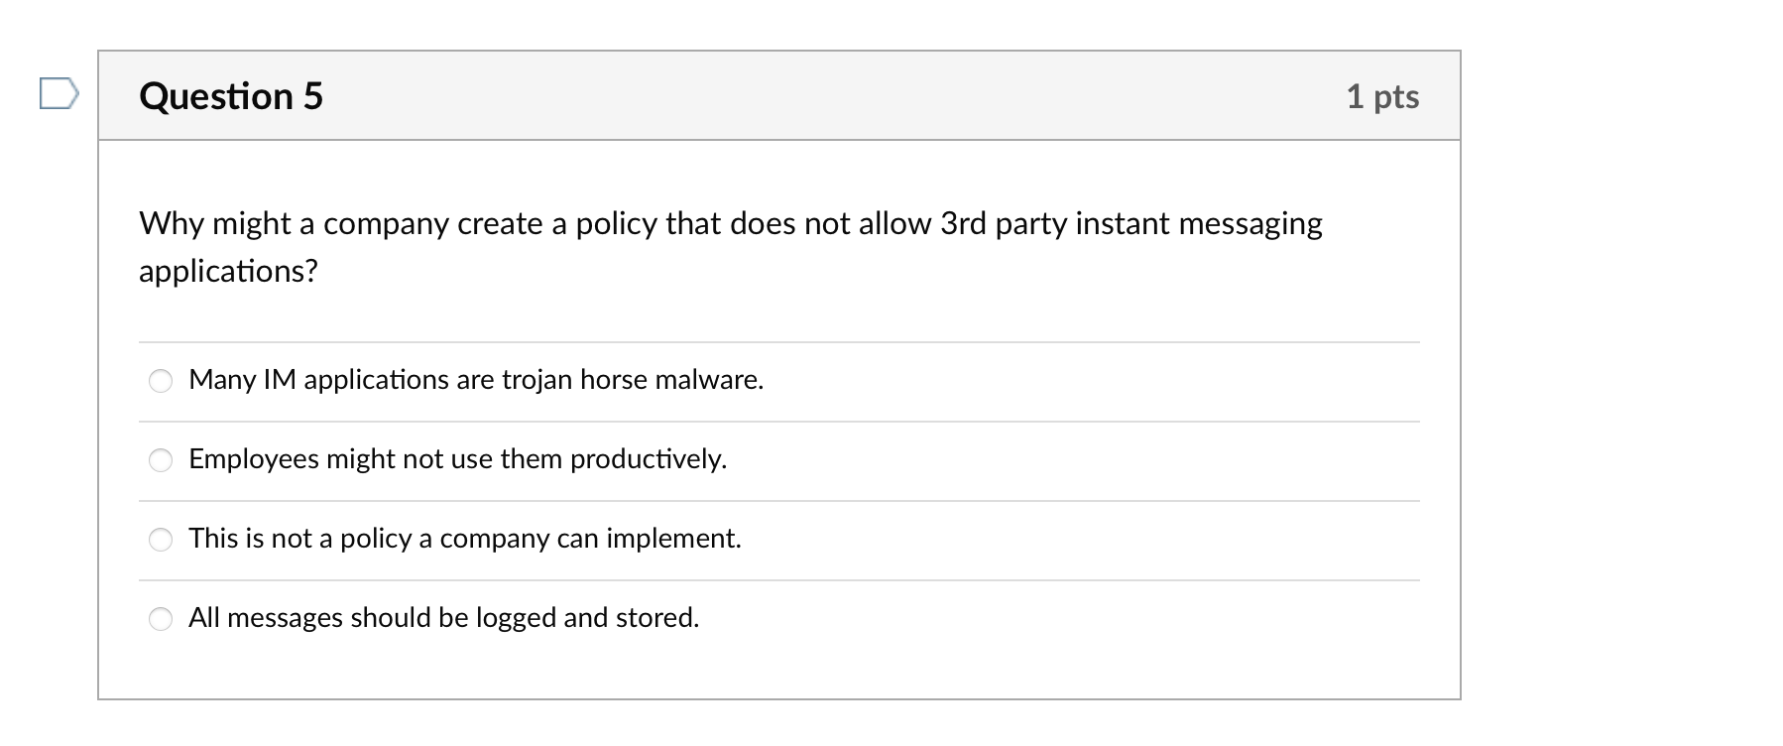Image resolution: width=1783 pixels, height=746 pixels.
Task: Click the policy implementation answer text
Action: pyautogui.click(x=465, y=539)
